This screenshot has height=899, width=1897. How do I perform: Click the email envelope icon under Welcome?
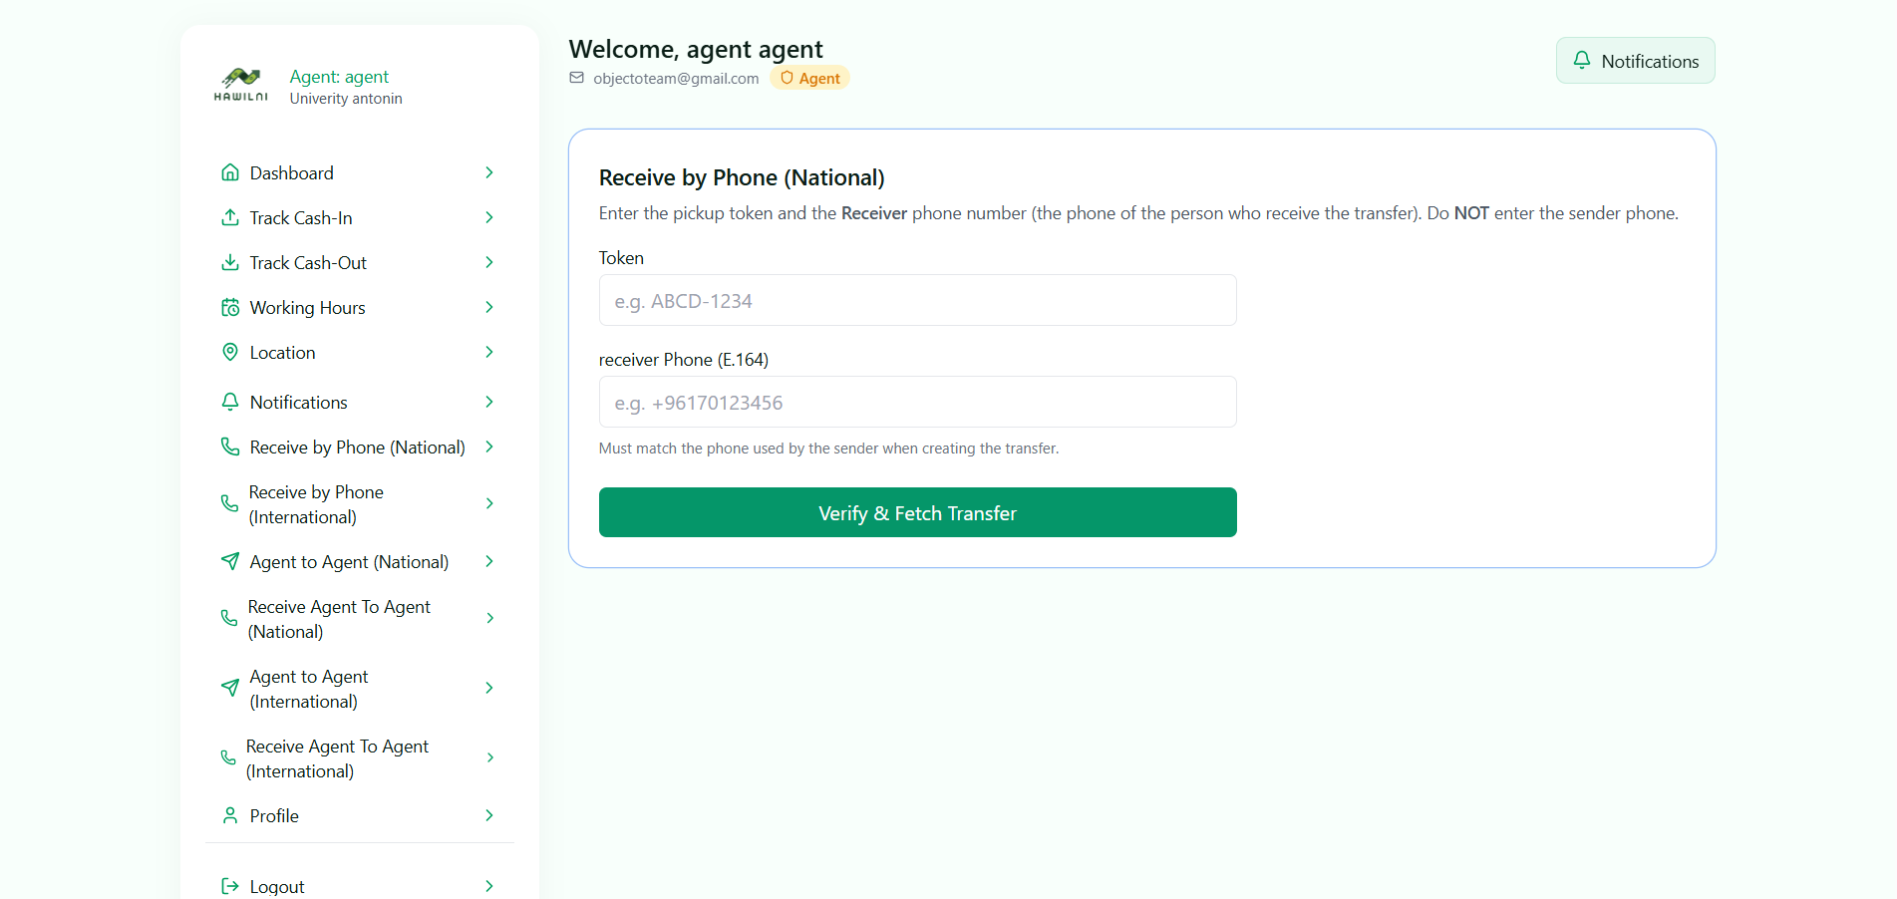576,78
